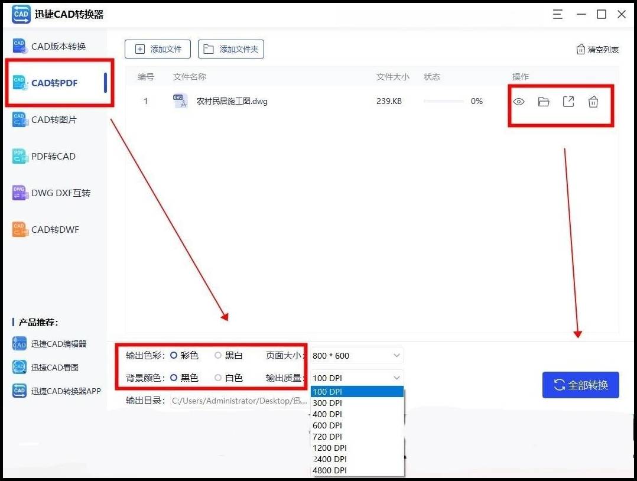Open the hamburger menu icon in the title bar

[558, 15]
